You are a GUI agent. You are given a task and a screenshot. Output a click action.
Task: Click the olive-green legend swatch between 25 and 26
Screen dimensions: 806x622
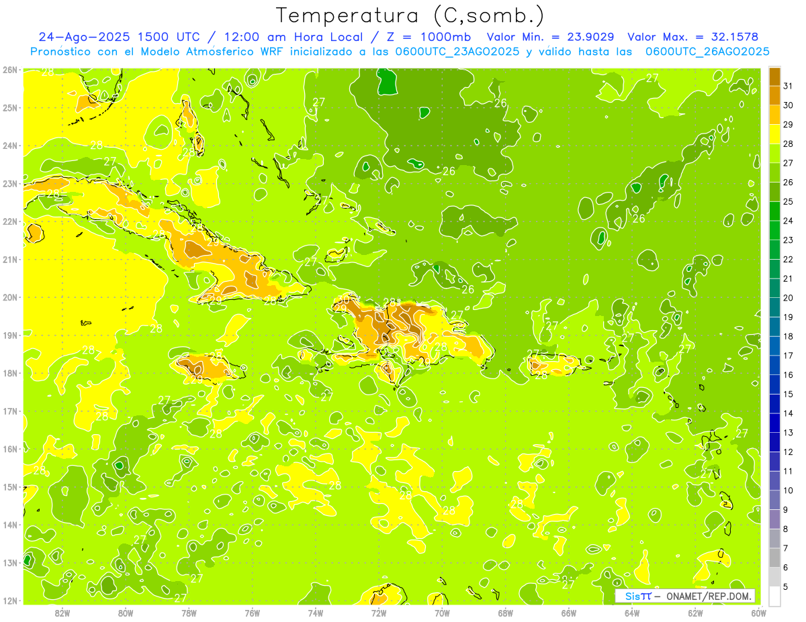[x=774, y=192]
